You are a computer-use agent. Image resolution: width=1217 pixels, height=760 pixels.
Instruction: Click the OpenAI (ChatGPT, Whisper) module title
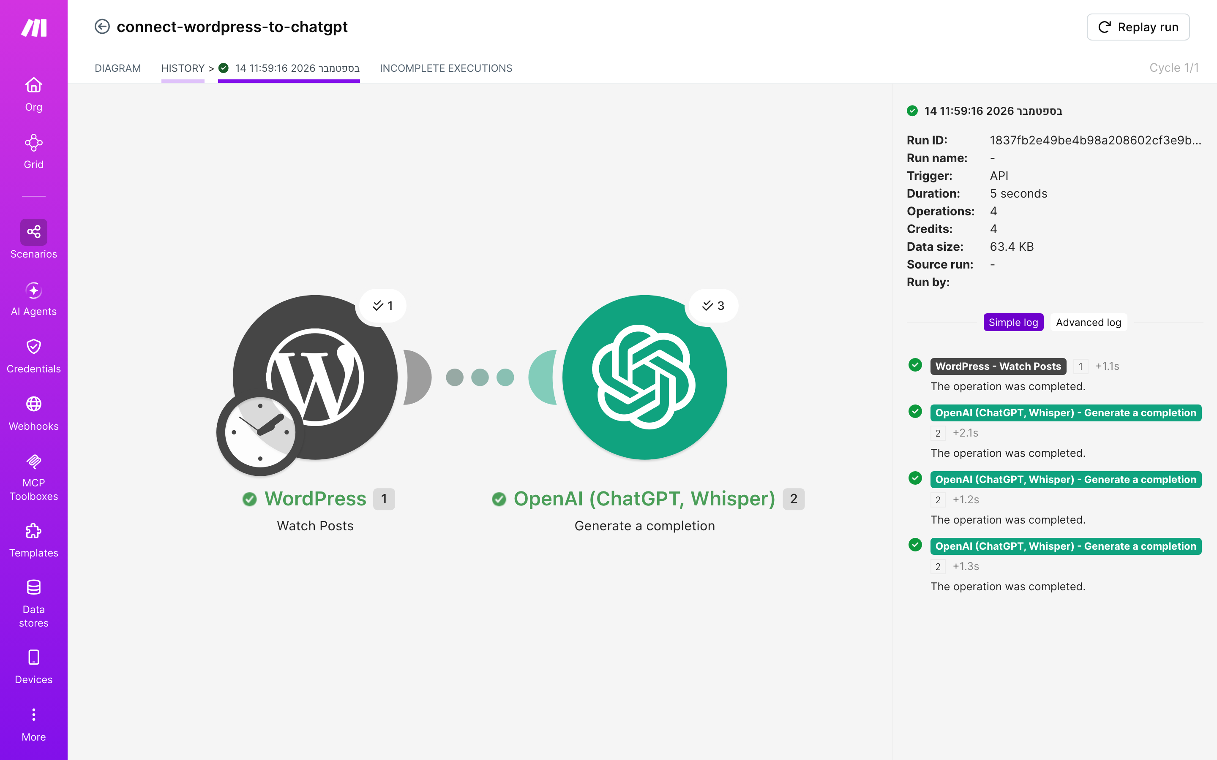tap(644, 499)
